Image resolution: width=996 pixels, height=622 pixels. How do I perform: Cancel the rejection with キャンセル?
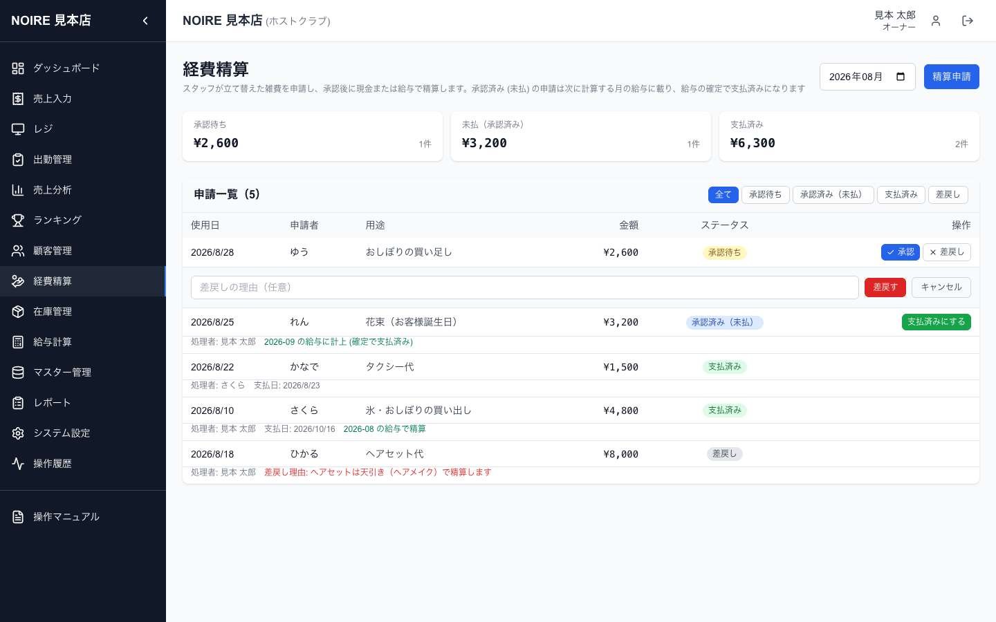coord(941,288)
